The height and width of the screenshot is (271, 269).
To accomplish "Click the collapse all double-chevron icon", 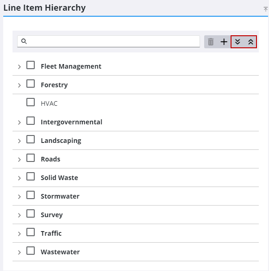I will tap(250, 42).
